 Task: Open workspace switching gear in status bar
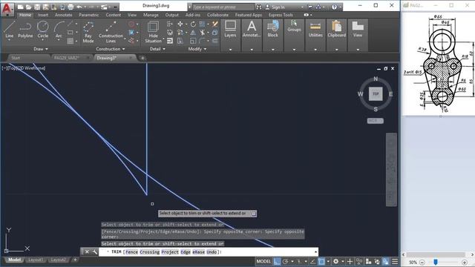pyautogui.click(x=335, y=261)
